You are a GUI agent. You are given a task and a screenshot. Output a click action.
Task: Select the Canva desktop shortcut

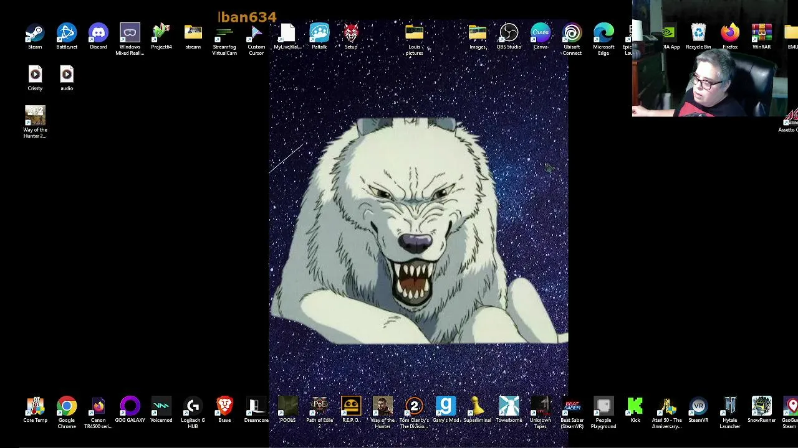(541, 34)
